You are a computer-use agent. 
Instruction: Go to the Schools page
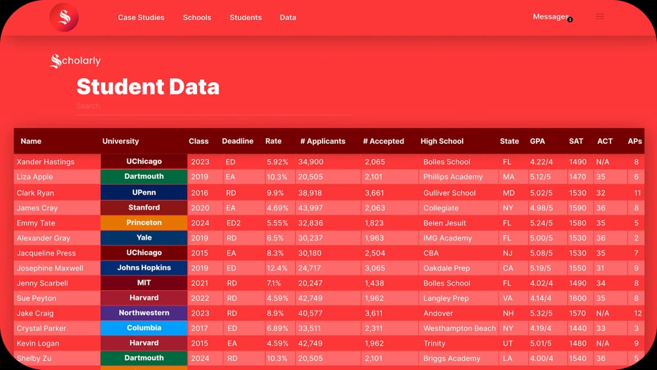[197, 17]
